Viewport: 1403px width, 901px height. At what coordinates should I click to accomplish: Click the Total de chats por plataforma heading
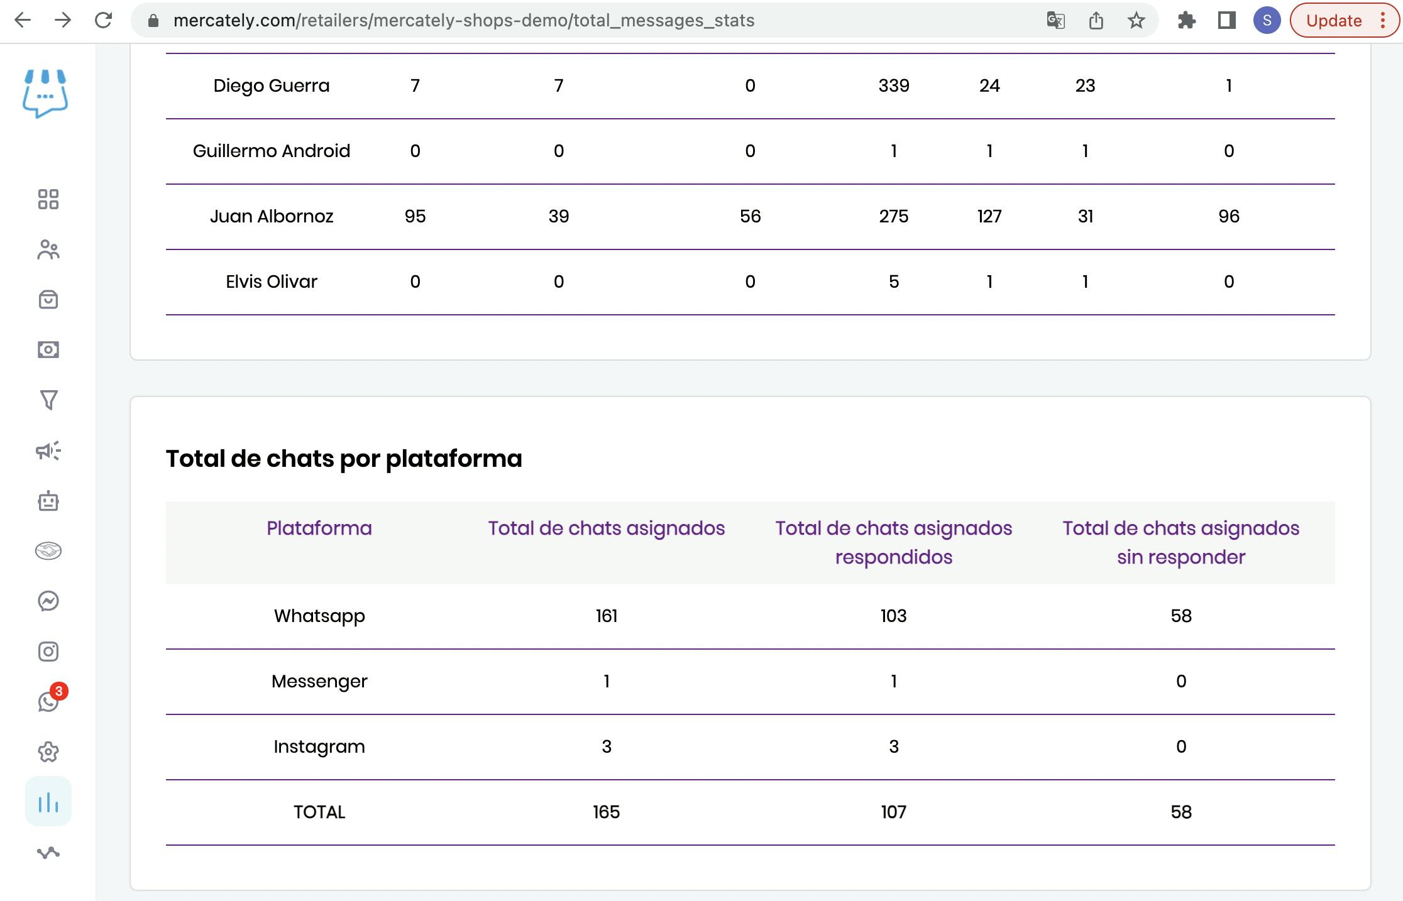[x=344, y=458]
